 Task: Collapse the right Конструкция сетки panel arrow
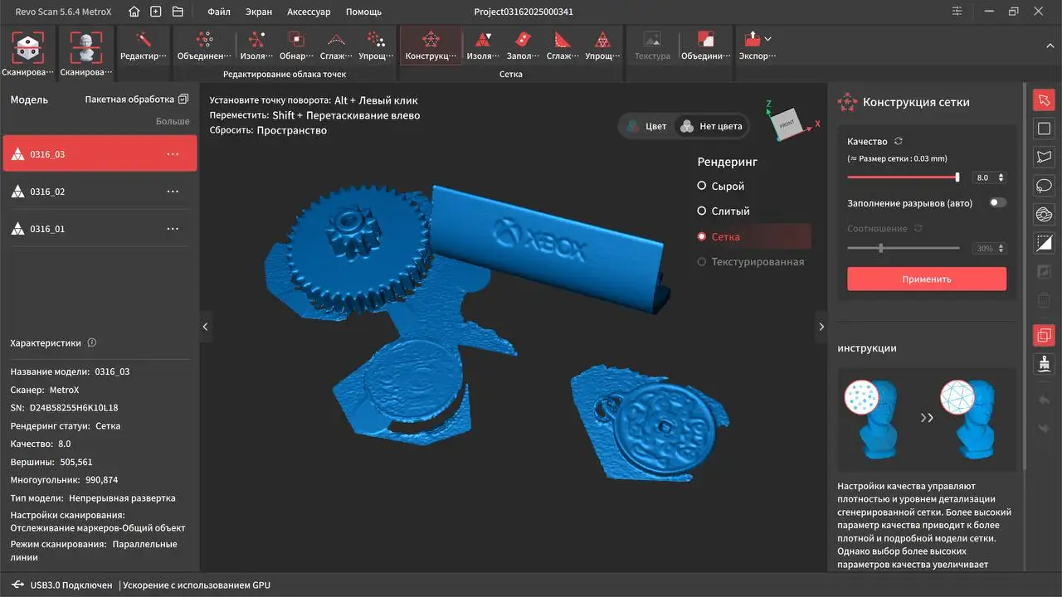[x=821, y=327]
